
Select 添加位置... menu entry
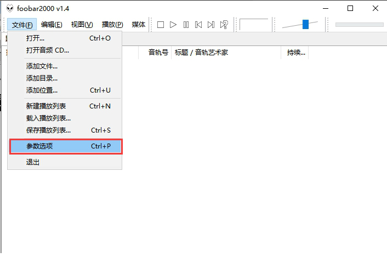[x=65, y=90]
